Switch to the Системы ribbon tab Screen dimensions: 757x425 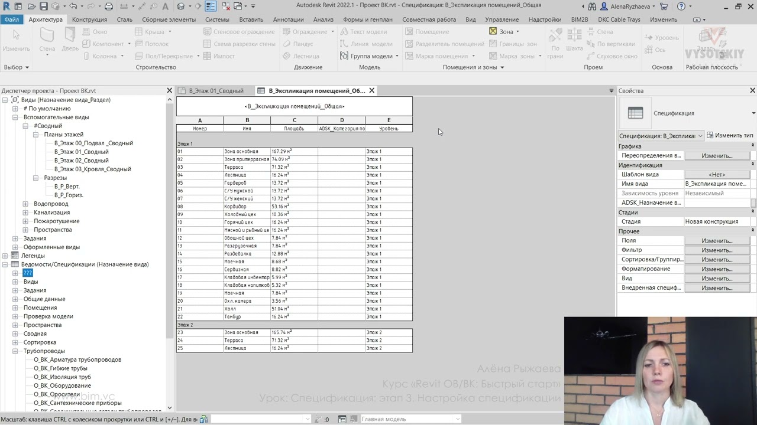[217, 19]
